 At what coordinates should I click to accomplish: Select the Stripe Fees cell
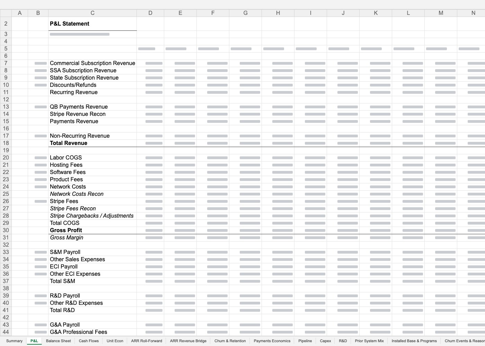(92, 201)
